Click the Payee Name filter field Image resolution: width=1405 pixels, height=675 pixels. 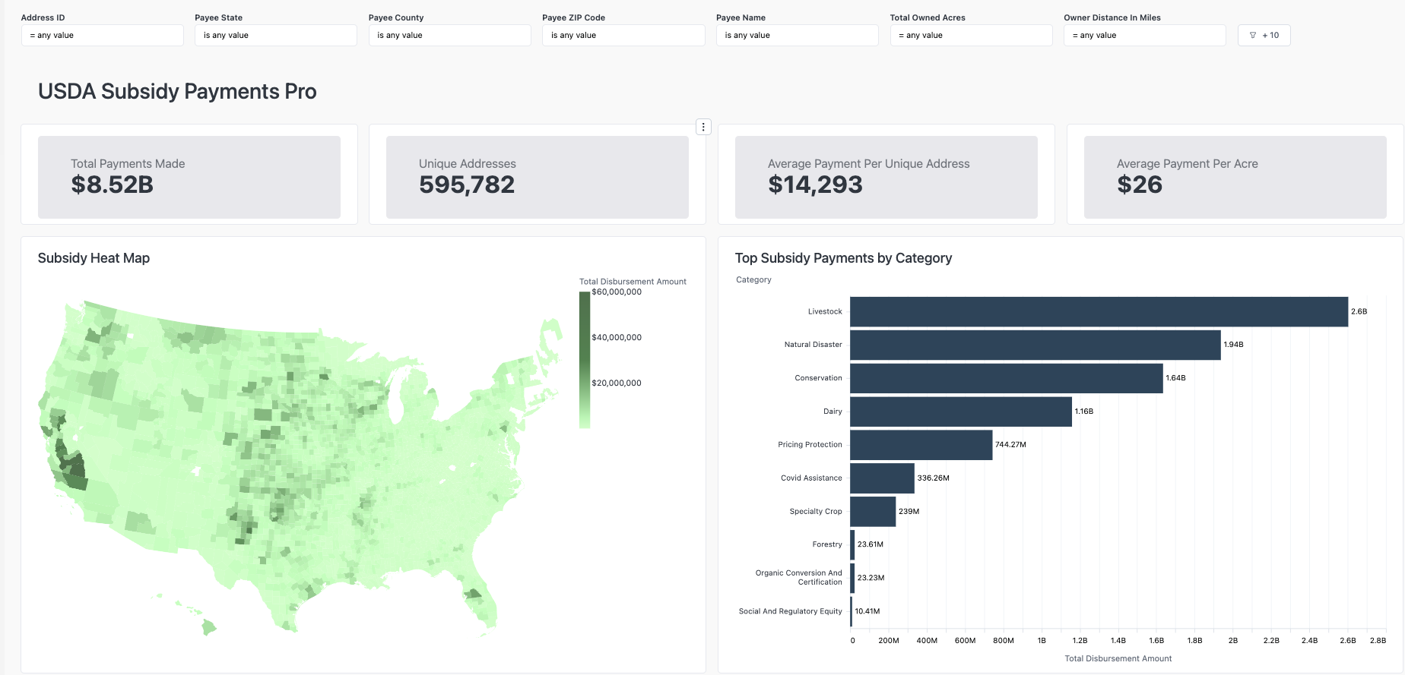pyautogui.click(x=797, y=35)
